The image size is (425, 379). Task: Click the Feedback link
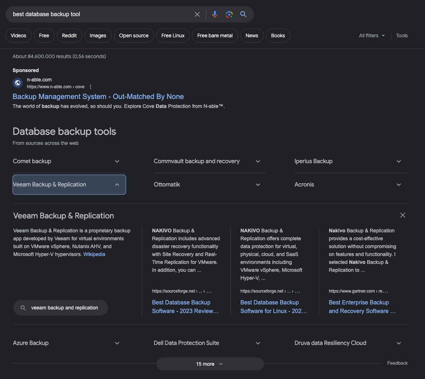point(397,363)
